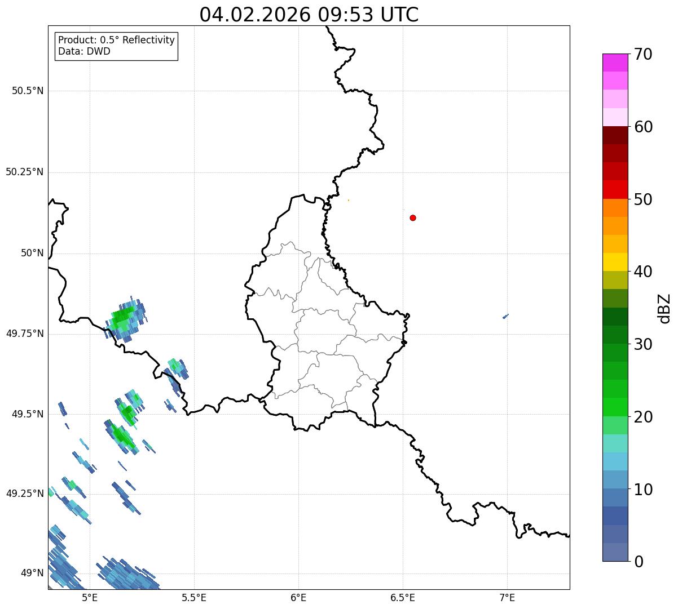Click the 50°N latitude label
678x609 pixels.
point(32,253)
